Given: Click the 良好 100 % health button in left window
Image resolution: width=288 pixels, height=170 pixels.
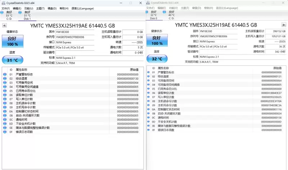Looking at the screenshot, I should pyautogui.click(x=13, y=41).
